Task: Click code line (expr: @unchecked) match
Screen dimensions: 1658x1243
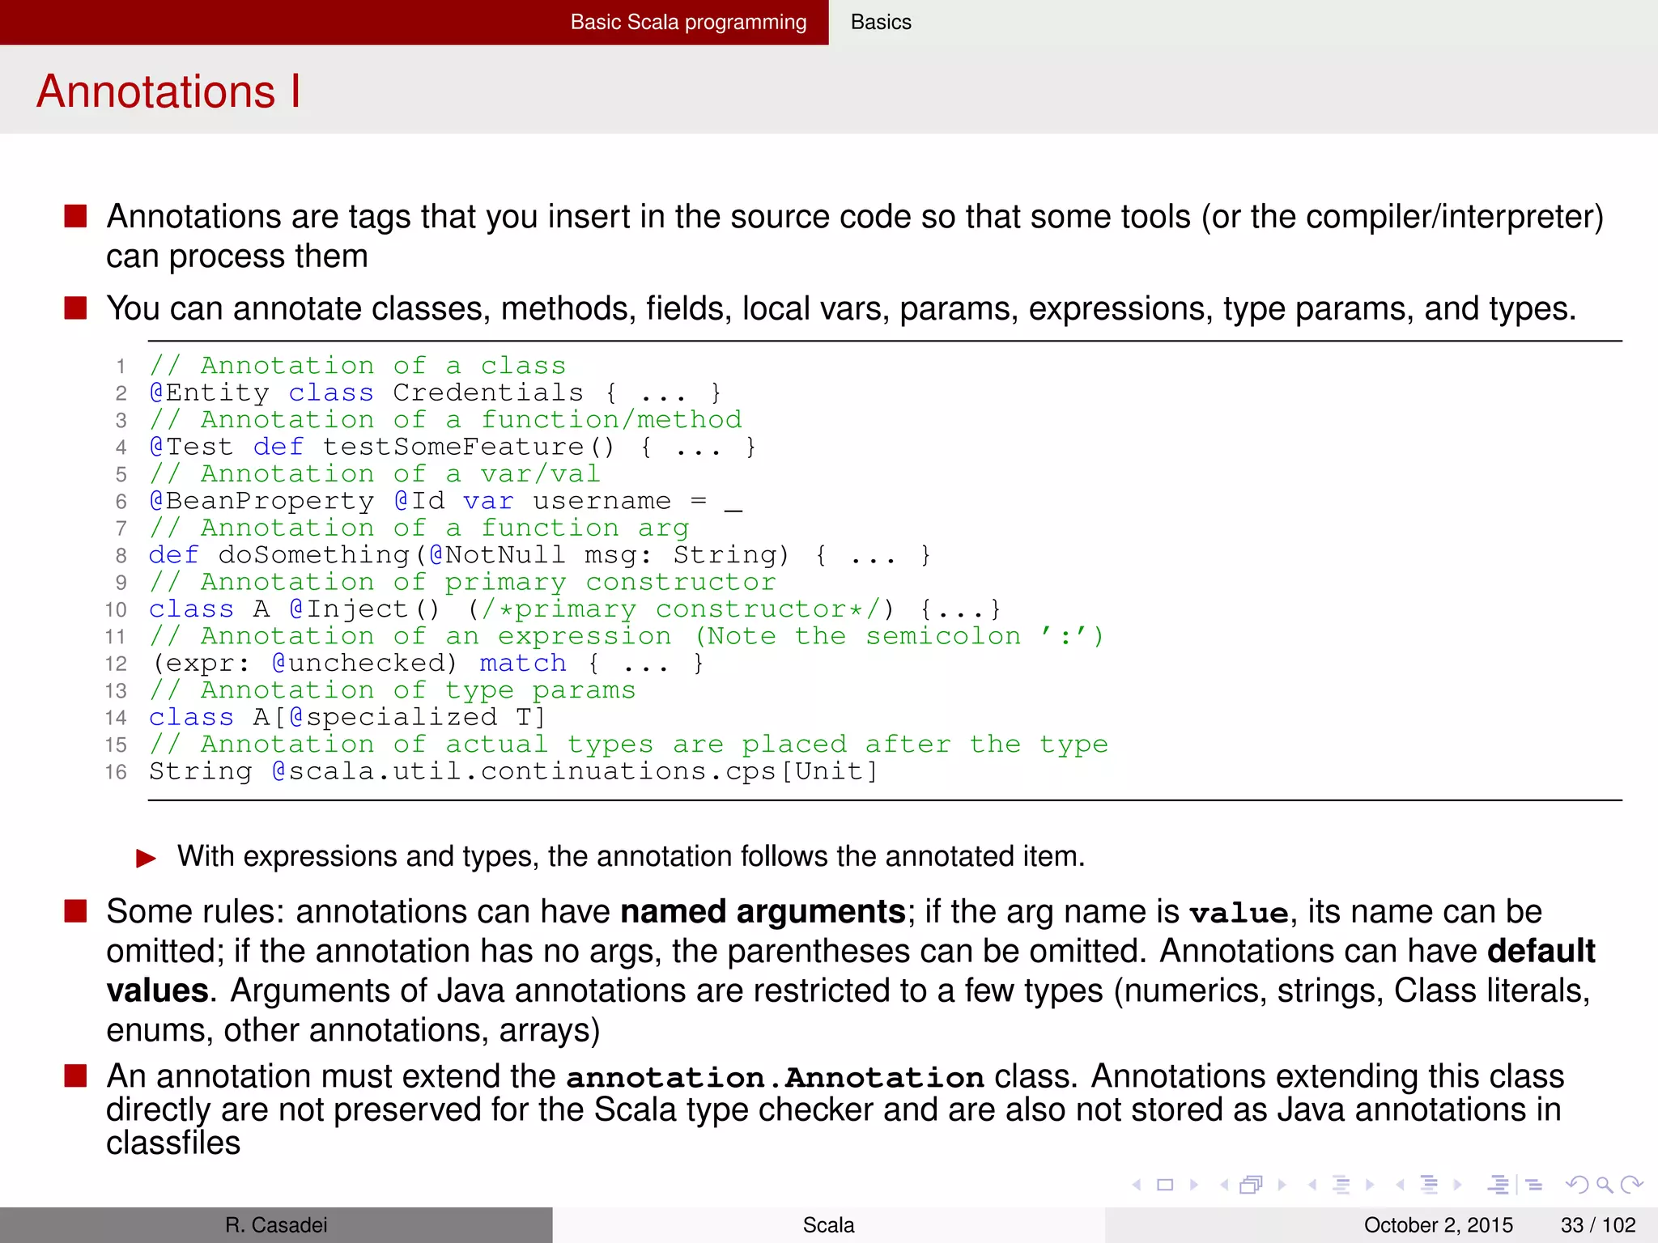Action: 427,664
